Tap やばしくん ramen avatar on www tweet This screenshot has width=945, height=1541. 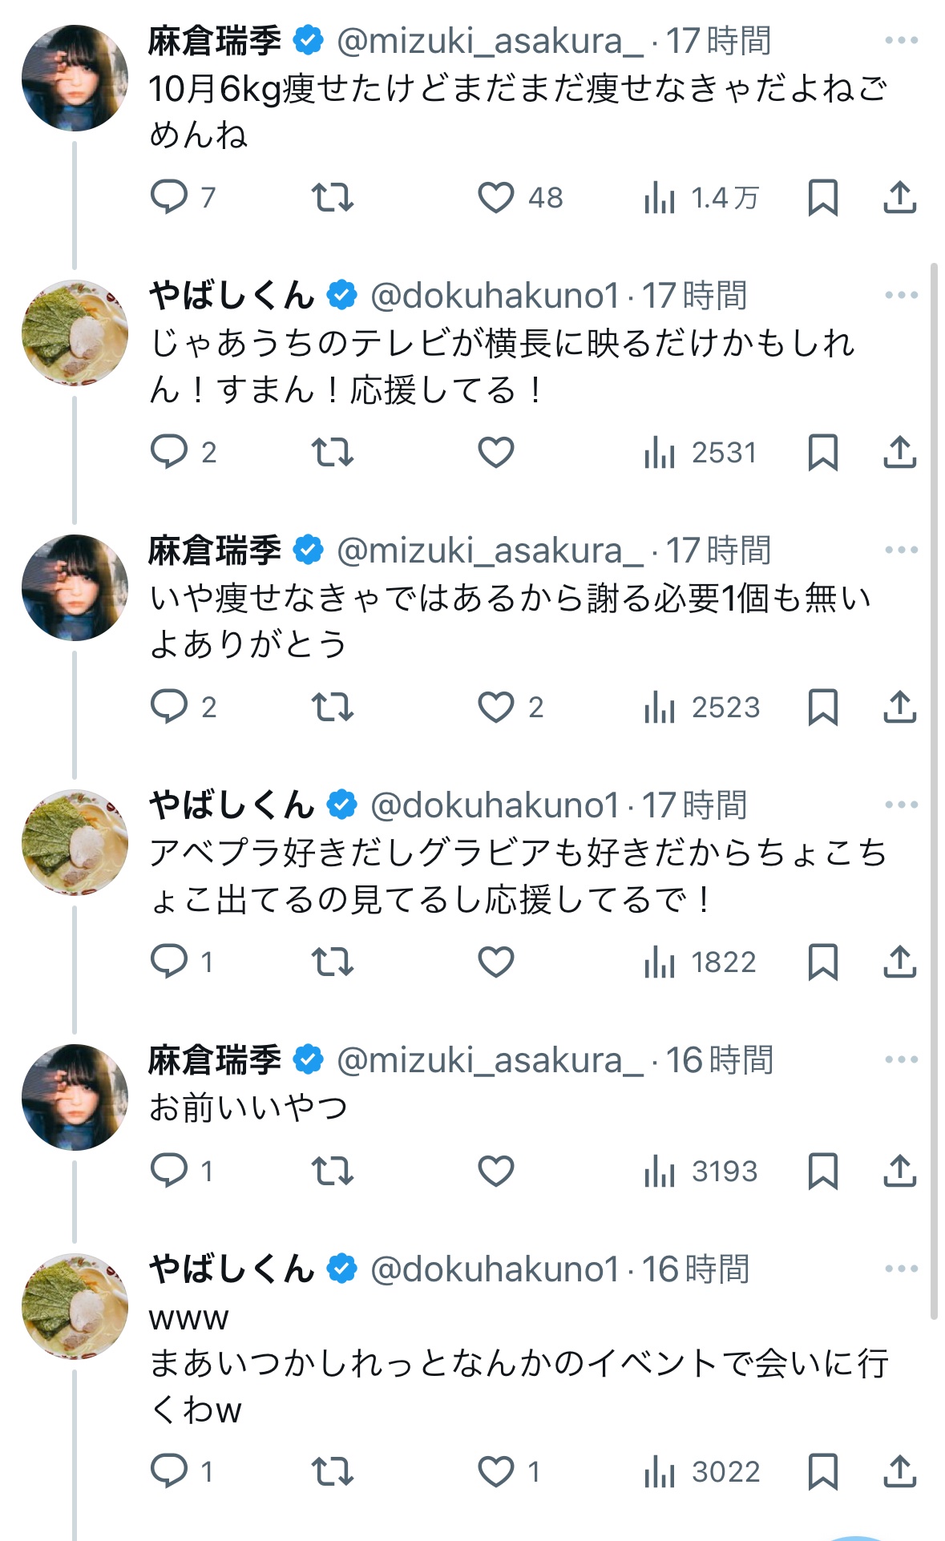pyautogui.click(x=75, y=1305)
